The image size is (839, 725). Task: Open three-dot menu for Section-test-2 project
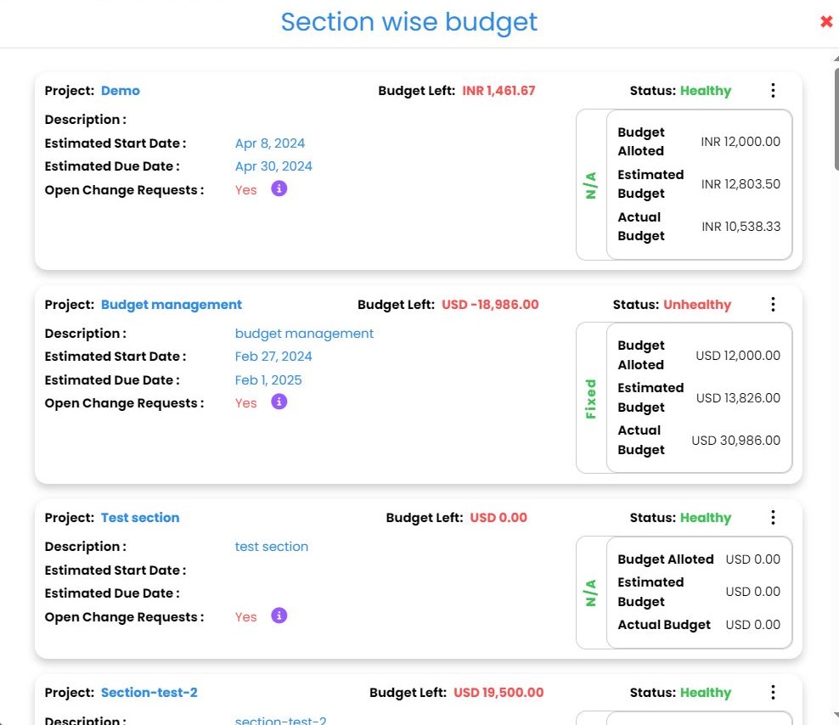(x=772, y=693)
